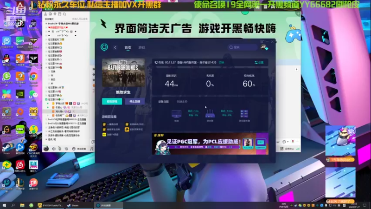This screenshot has height=209, width=371.
Task: Open first toolbox item under 游戏百宝箱
Action: pos(110,124)
